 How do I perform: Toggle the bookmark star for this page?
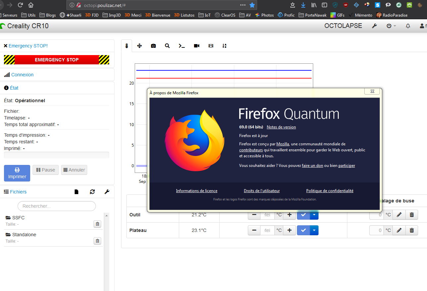(252, 5)
